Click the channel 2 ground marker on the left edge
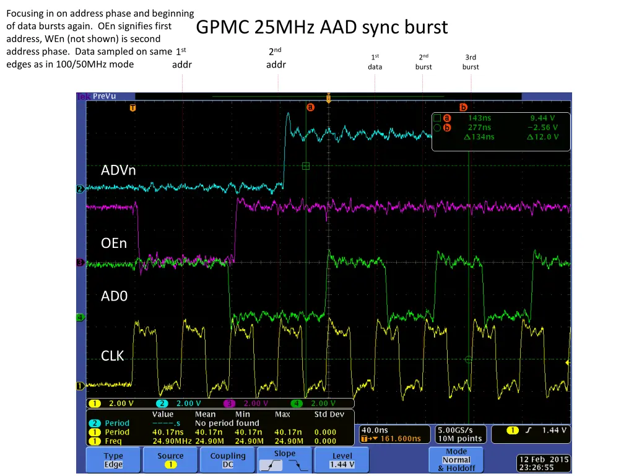 point(80,188)
